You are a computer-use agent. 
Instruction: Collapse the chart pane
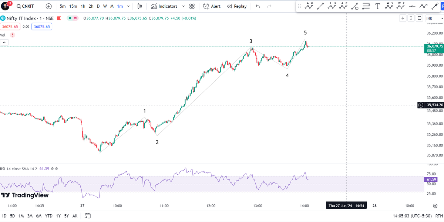tap(411, 18)
